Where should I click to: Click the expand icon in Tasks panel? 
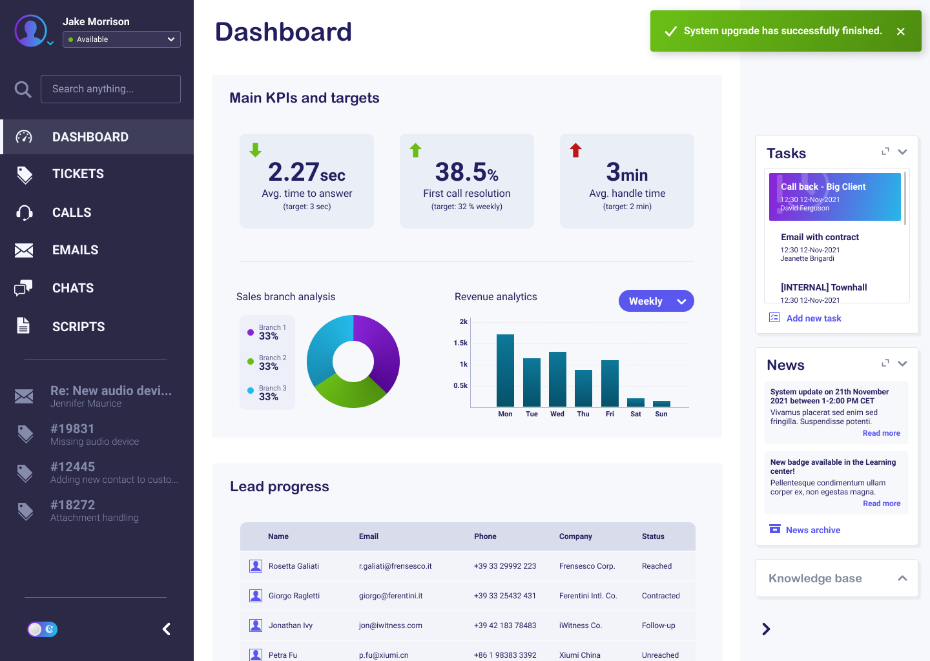[x=885, y=151]
